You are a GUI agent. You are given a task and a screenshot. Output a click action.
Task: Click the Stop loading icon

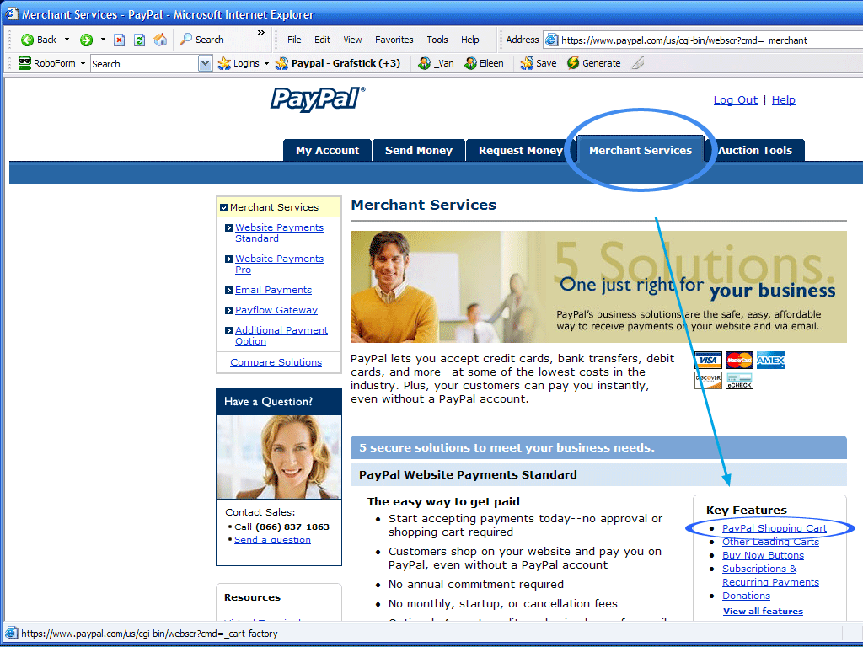(120, 40)
